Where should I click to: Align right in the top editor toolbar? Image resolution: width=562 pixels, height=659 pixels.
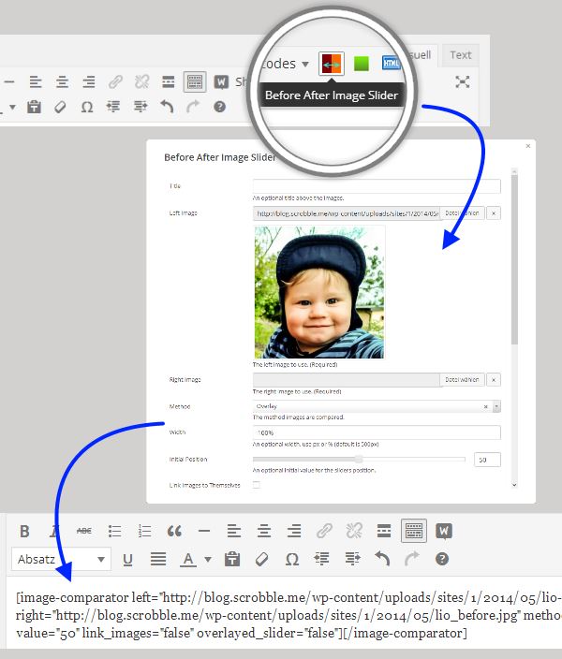(x=89, y=81)
